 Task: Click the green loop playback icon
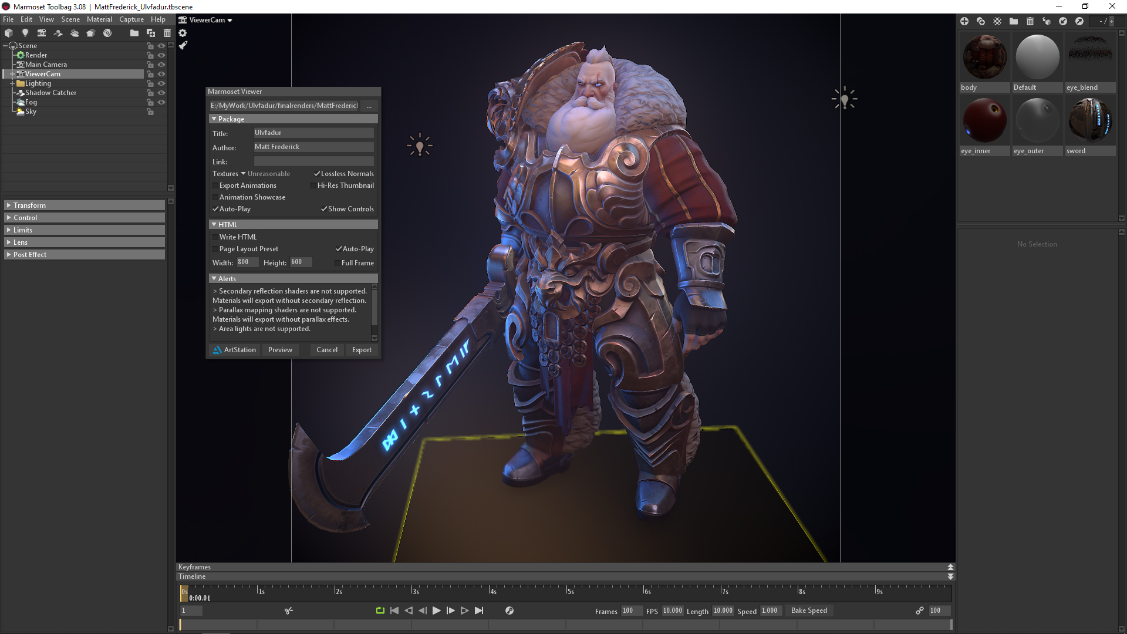point(380,611)
